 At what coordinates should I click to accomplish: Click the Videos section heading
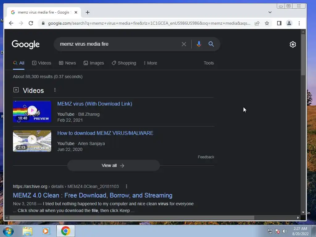click(x=33, y=90)
